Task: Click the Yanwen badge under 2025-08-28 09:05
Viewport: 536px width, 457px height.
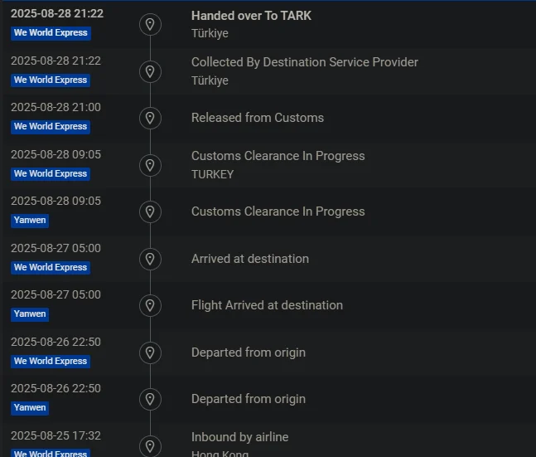Action: click(x=30, y=221)
